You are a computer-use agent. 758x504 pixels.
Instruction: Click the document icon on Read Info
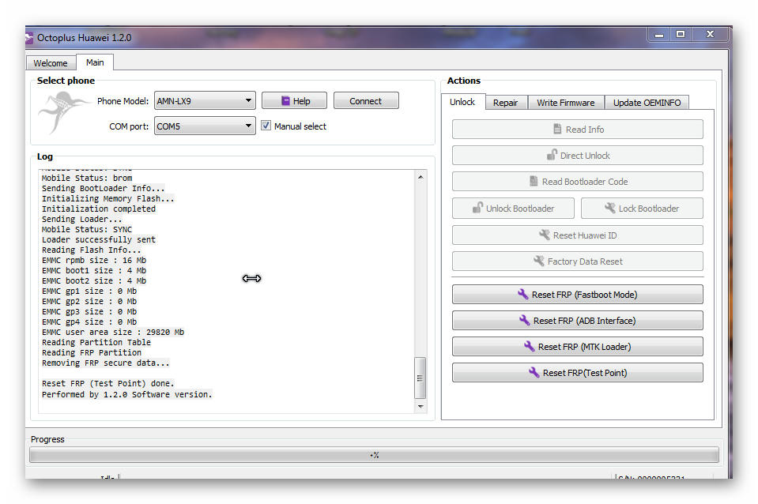tap(557, 129)
